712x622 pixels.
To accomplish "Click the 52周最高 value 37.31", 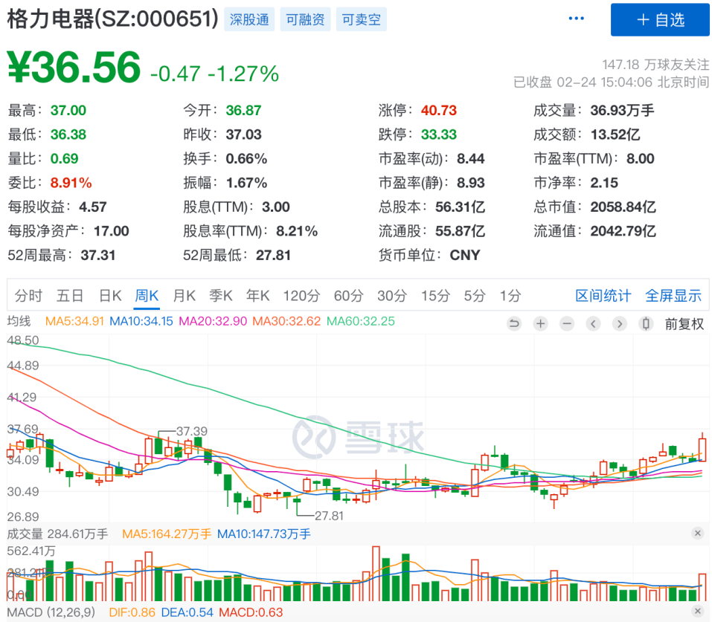I will coord(98,256).
